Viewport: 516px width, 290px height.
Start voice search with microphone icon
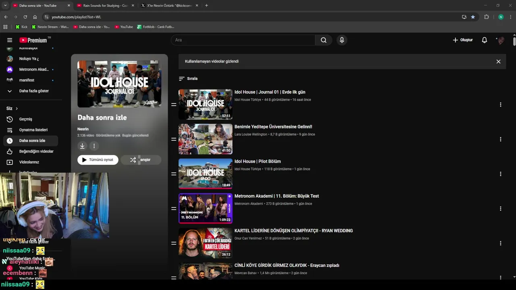click(342, 40)
